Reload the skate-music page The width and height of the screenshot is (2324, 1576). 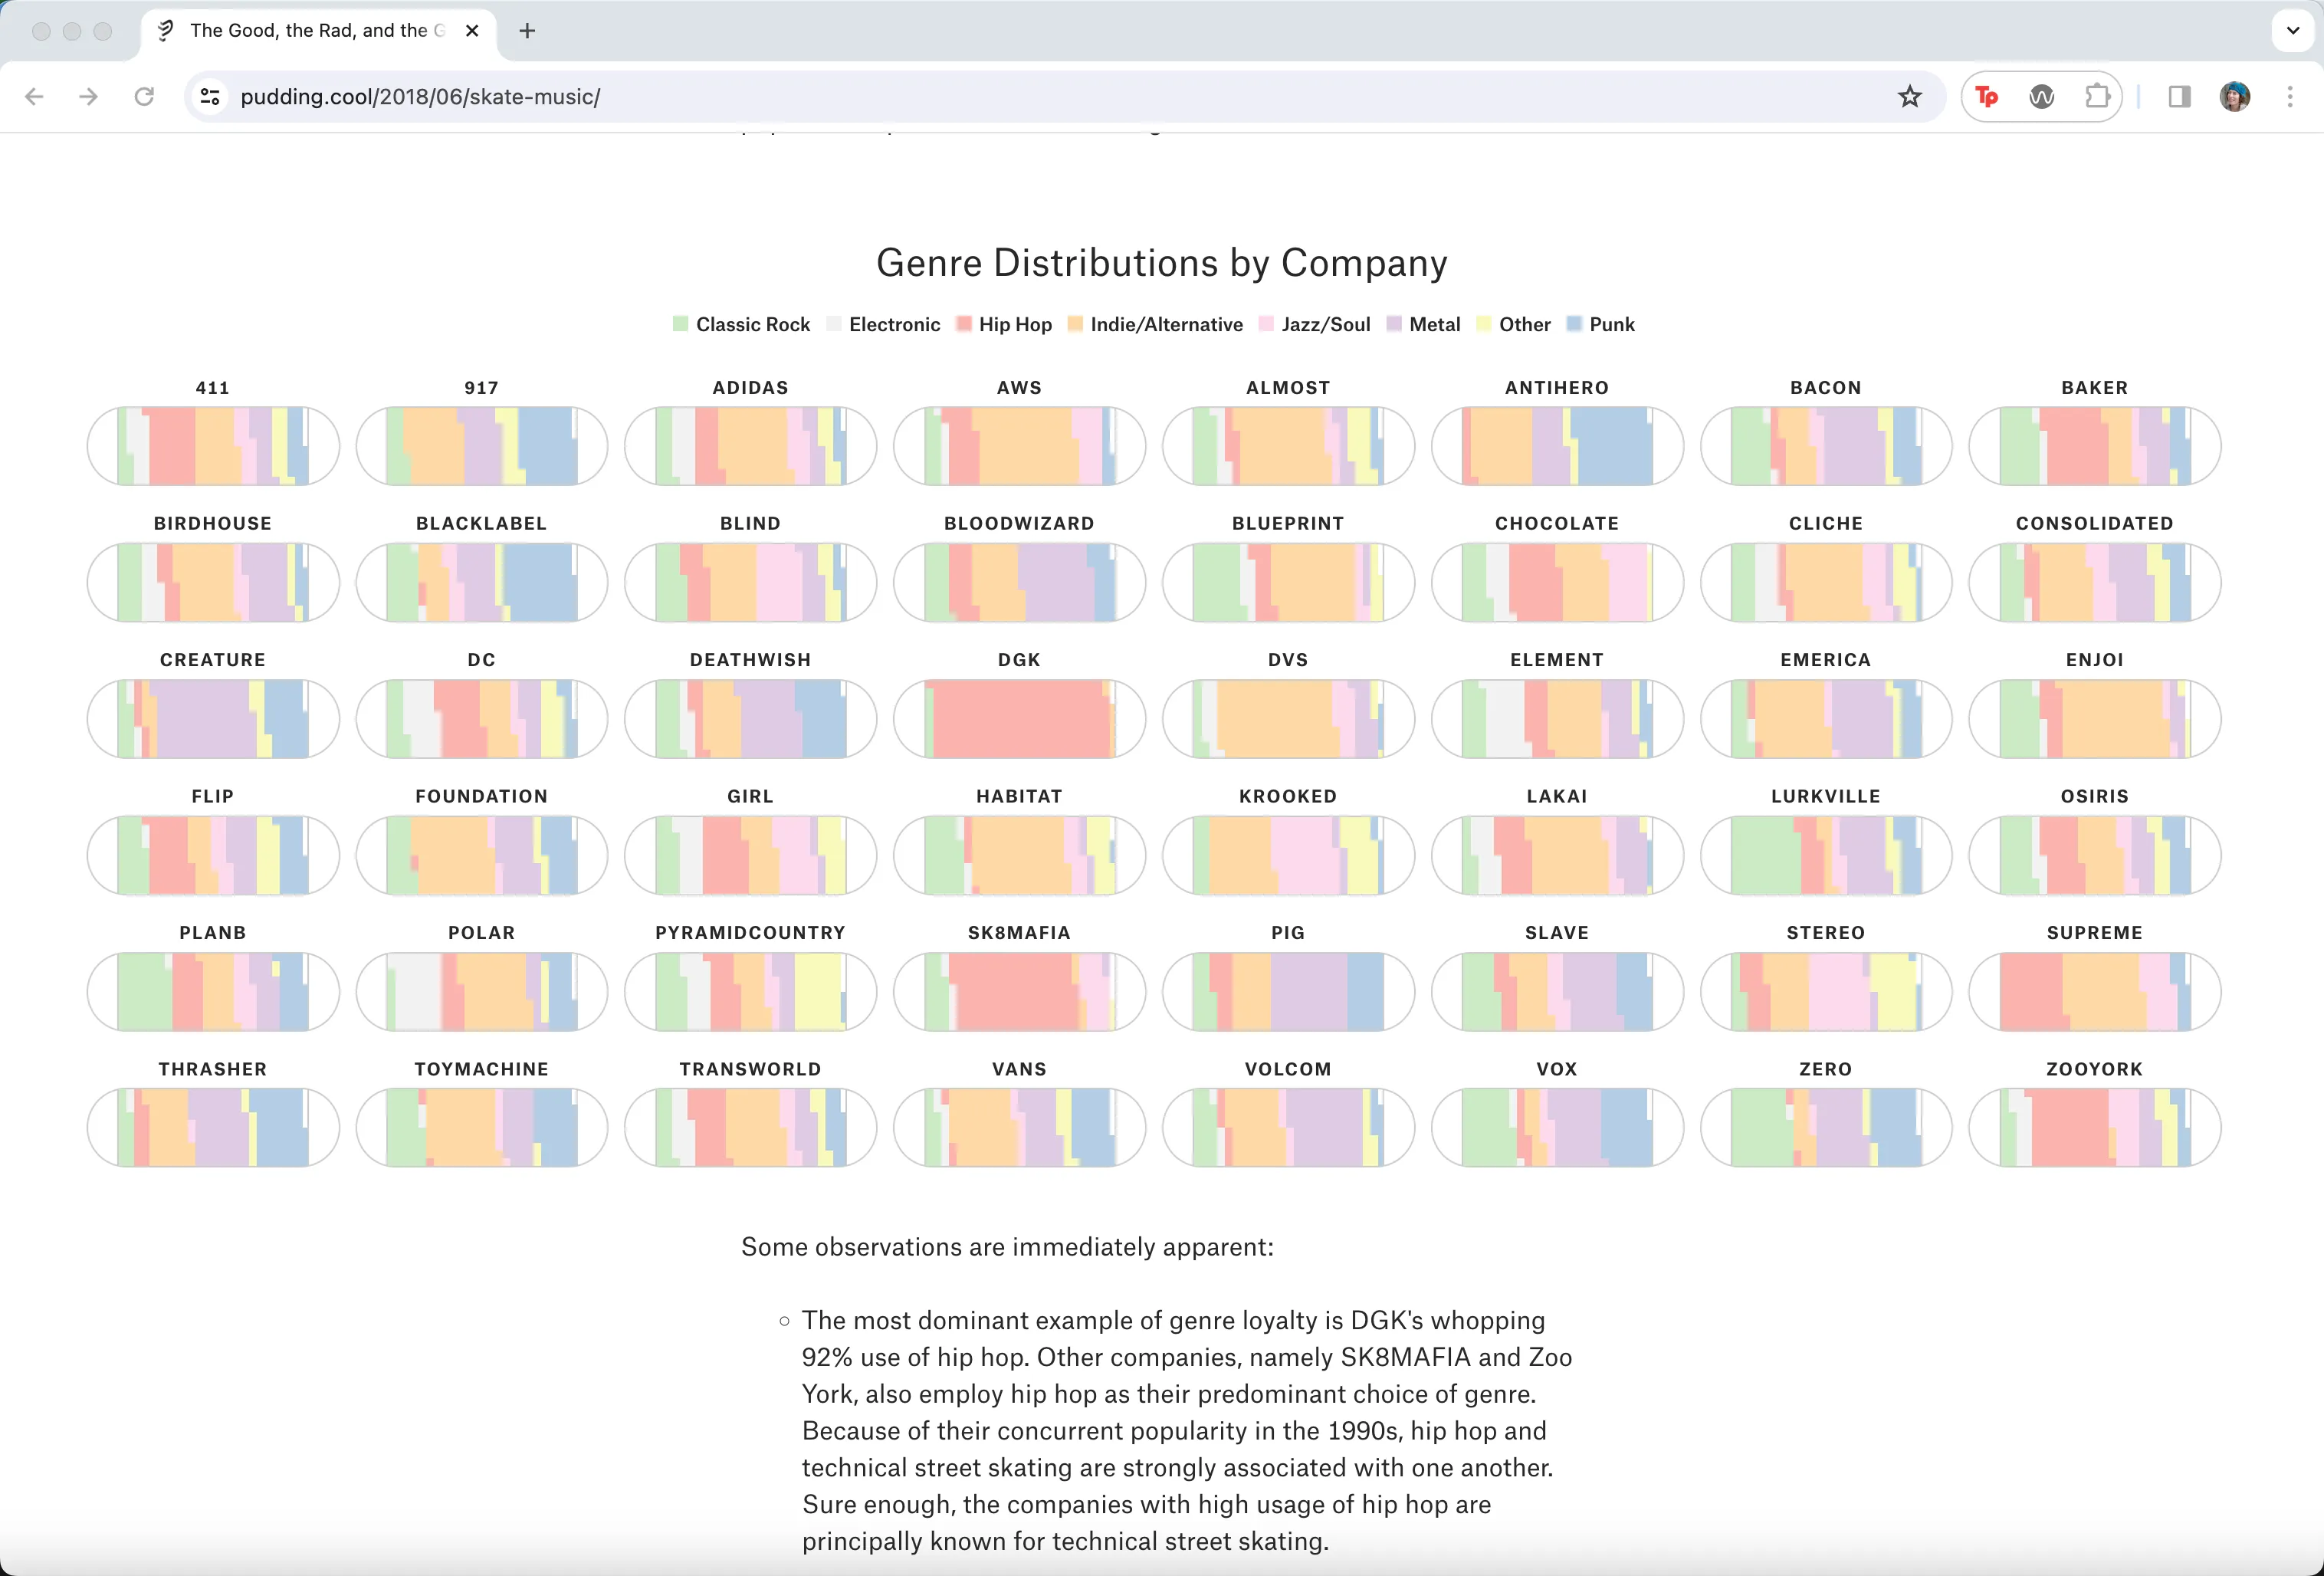click(x=144, y=96)
